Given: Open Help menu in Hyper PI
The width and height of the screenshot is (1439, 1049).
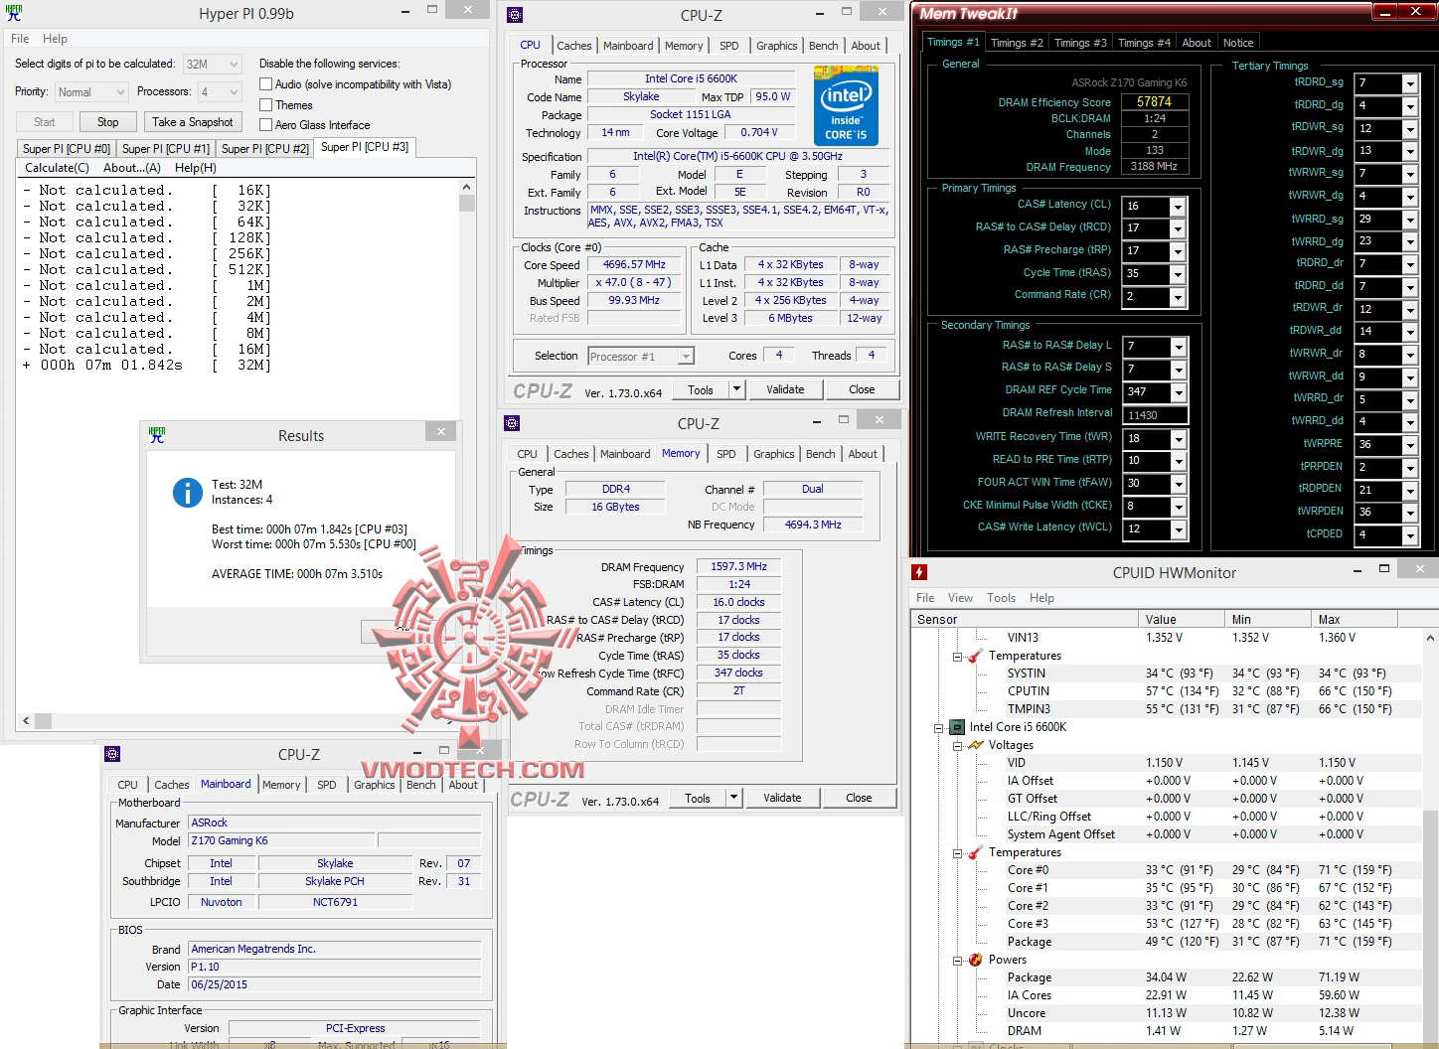Looking at the screenshot, I should point(55,39).
